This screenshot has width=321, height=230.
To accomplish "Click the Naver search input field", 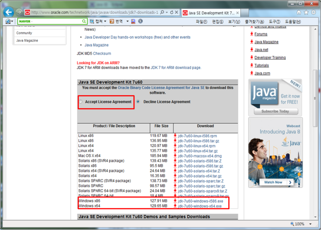I will [x=50, y=21].
